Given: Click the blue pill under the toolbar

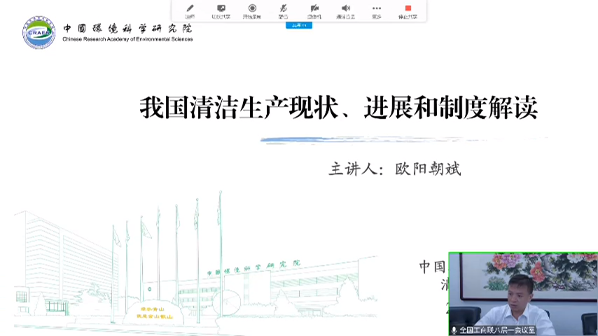Looking at the screenshot, I should [299, 26].
